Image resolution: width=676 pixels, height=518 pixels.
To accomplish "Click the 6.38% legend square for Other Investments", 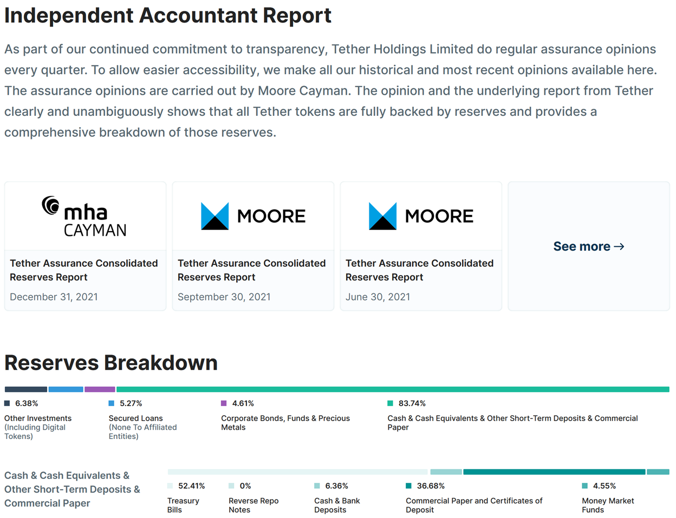I will tap(7, 403).
